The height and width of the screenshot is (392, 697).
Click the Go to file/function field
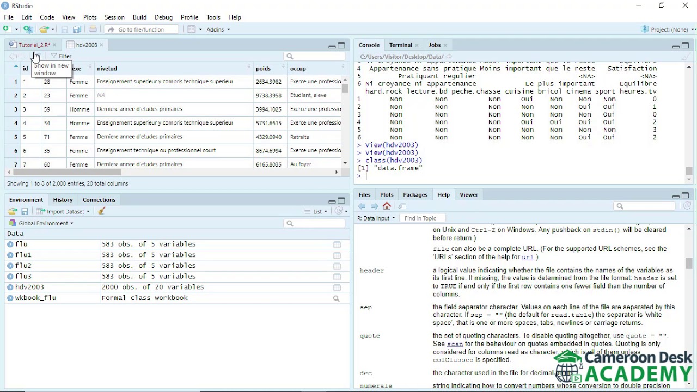(142, 29)
